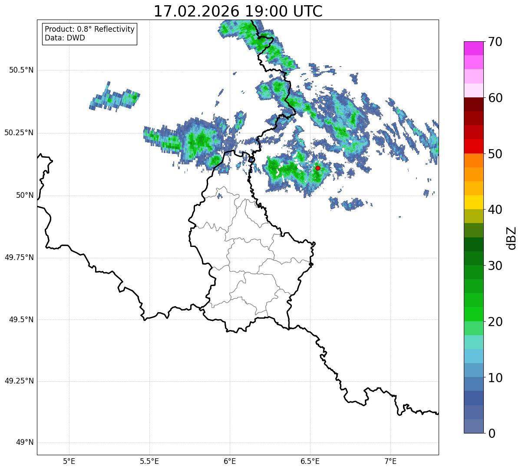522x470 pixels.
Task: Click the orange colorbar segment just below 50
Action: click(x=473, y=160)
